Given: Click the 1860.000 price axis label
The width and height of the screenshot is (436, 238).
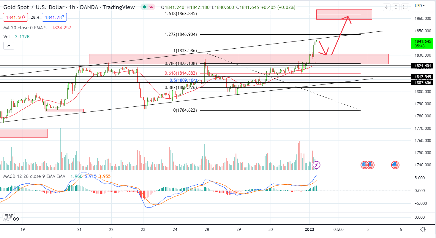Looking at the screenshot, I should 423,18.
